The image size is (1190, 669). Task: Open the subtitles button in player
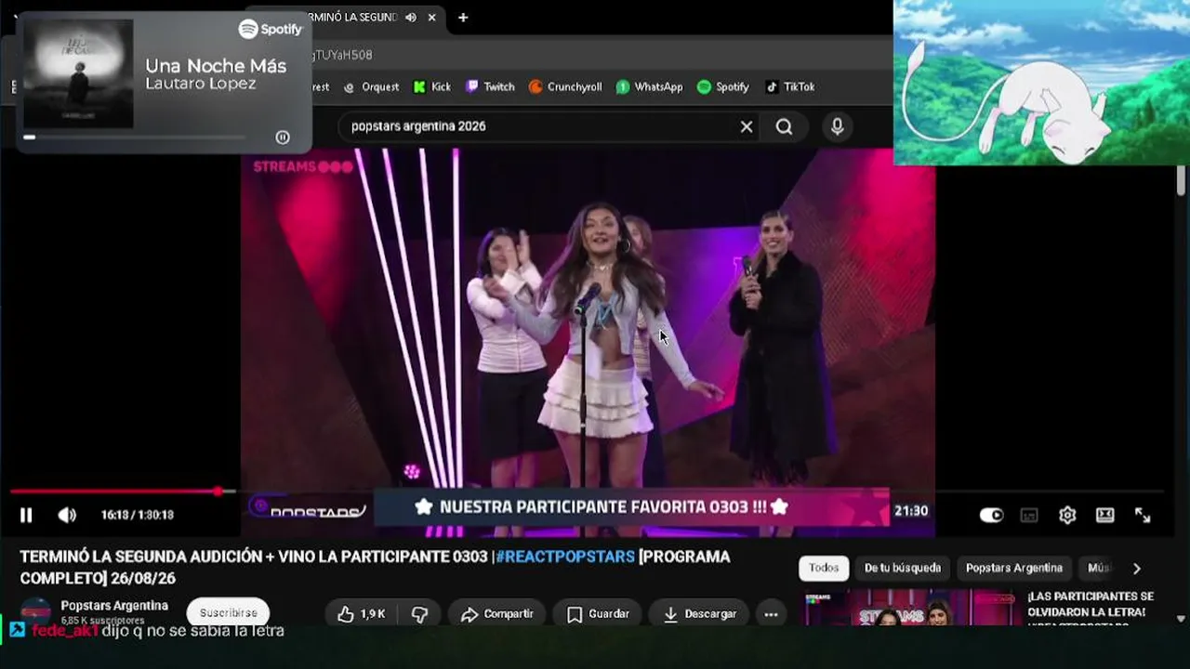pyautogui.click(x=1029, y=515)
